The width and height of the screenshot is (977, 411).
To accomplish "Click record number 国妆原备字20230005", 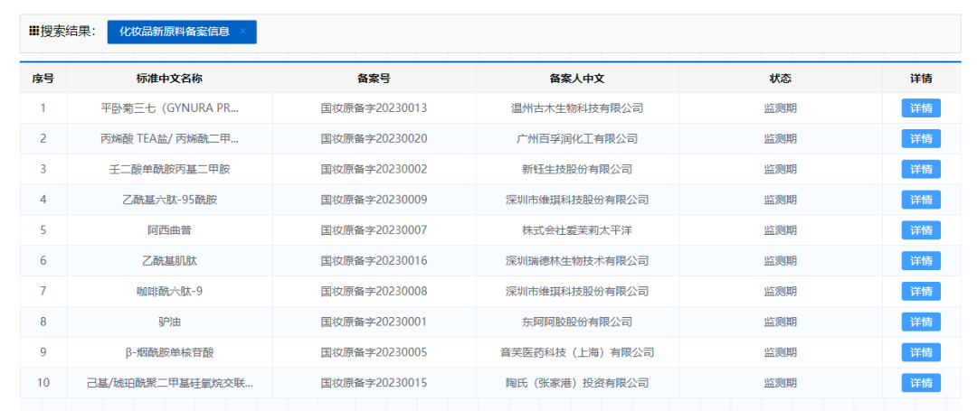I will click(374, 352).
